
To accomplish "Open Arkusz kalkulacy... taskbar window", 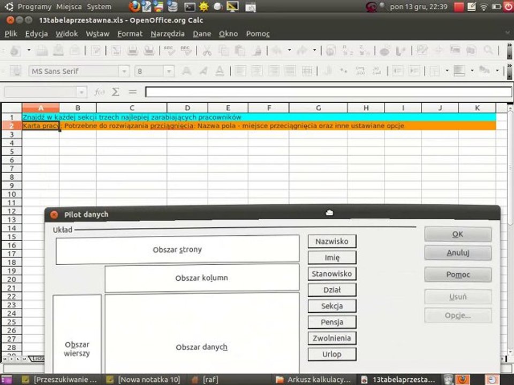I will tap(313, 380).
